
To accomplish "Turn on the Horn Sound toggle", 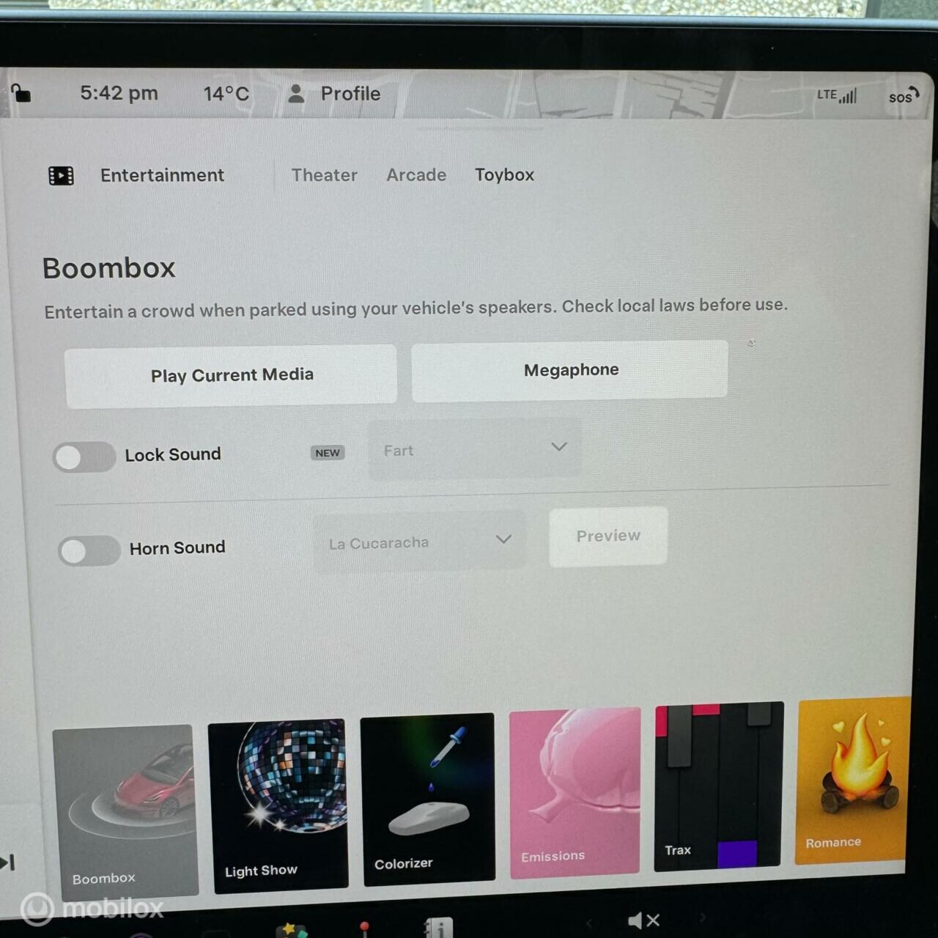I will click(89, 550).
